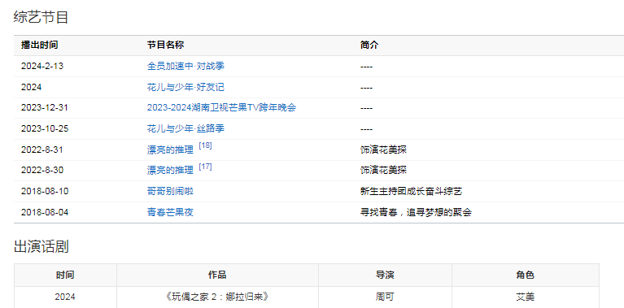Open the 花儿与少年·丝路季 link

pos(185,128)
